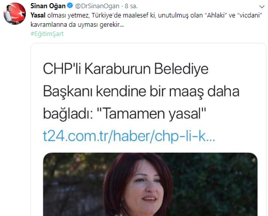Click the "Tamamen yasal" quoted phrase

point(151,113)
